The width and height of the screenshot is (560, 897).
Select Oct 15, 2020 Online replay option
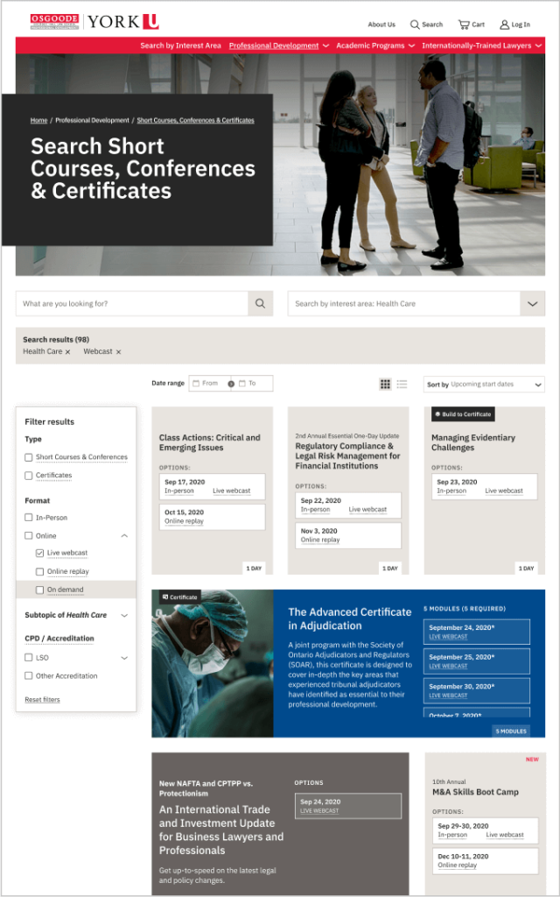tap(212, 517)
